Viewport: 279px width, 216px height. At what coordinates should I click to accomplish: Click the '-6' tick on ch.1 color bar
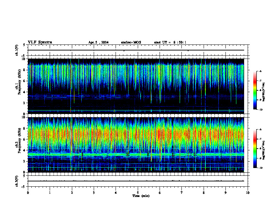(260, 71)
